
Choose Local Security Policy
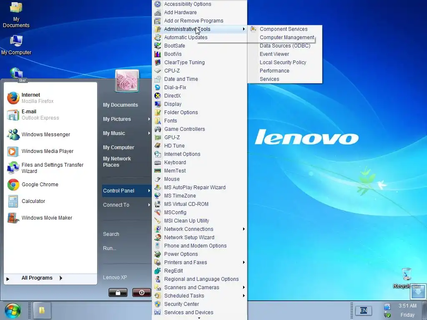tap(285, 62)
